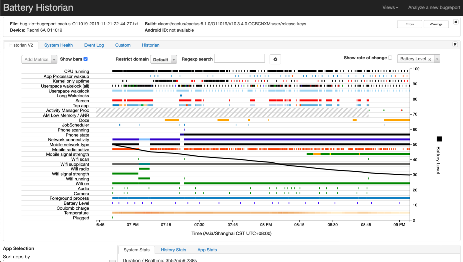The height and width of the screenshot is (262, 463).
Task: Click the Mobile radio active row label
Action: (x=71, y=150)
